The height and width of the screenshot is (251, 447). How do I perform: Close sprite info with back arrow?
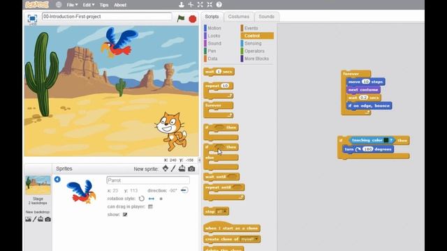tap(57, 179)
